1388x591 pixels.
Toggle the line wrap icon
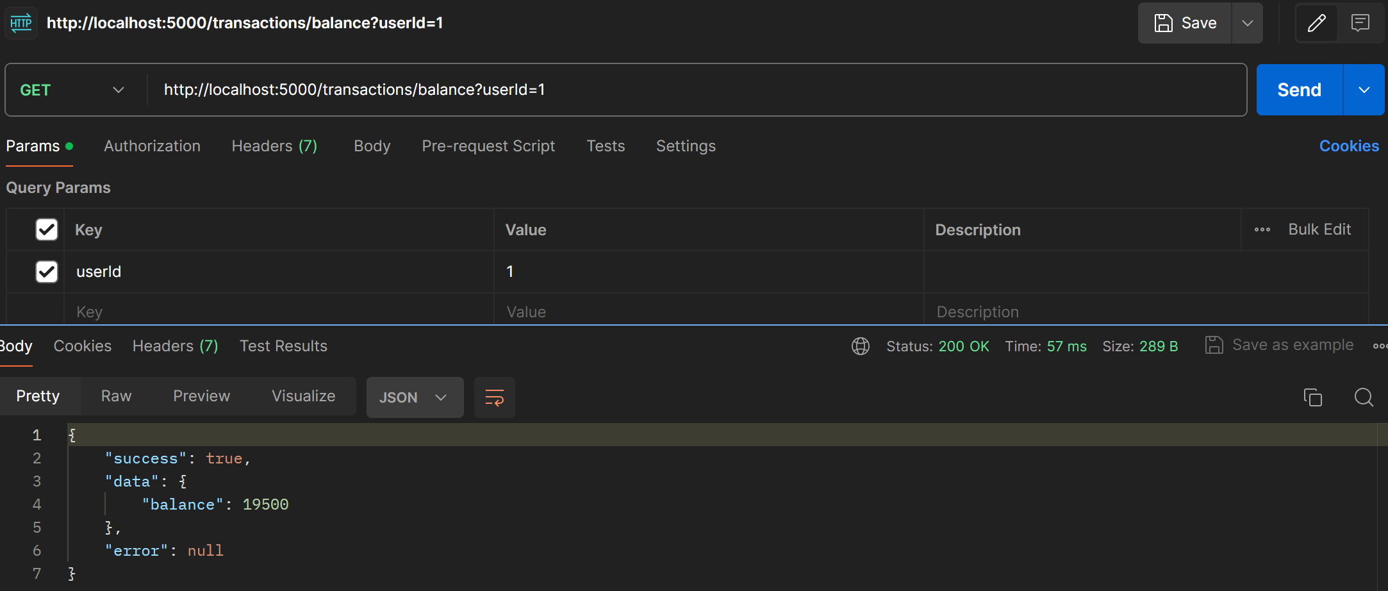tap(494, 397)
